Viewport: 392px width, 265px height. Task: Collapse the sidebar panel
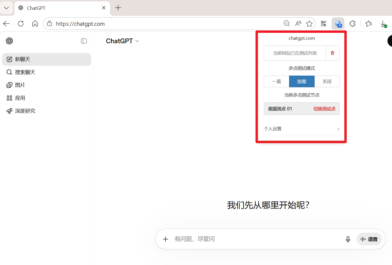tap(84, 41)
